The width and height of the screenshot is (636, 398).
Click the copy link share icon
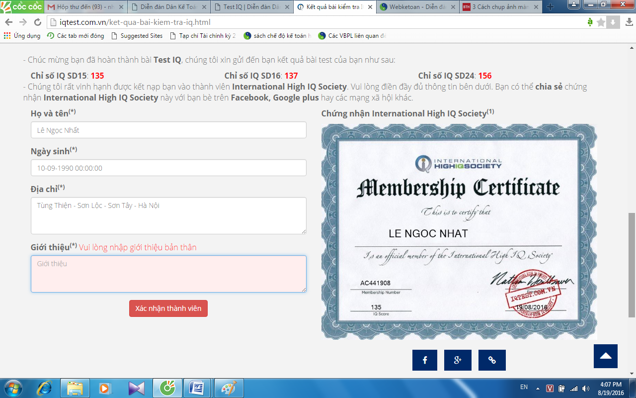coord(492,360)
